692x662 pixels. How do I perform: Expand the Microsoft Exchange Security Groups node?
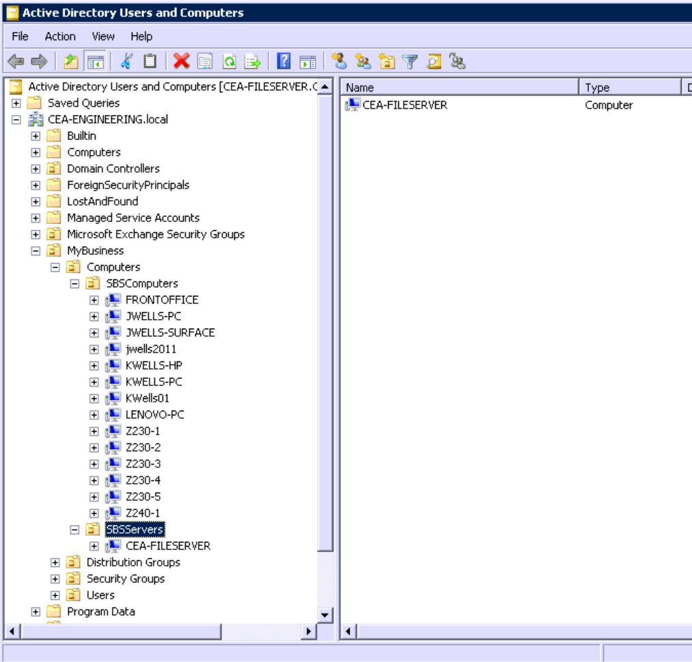36,234
